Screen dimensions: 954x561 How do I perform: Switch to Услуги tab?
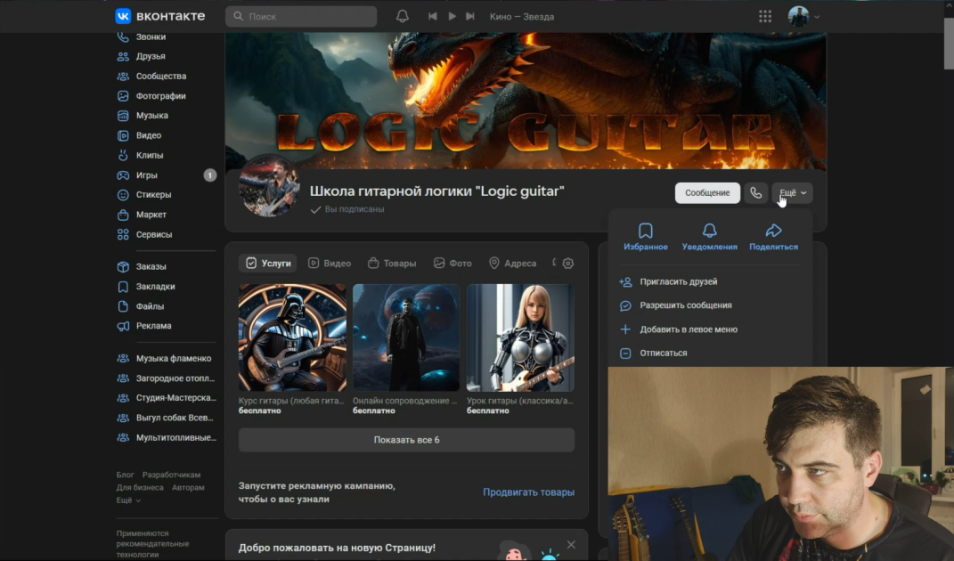click(x=268, y=263)
